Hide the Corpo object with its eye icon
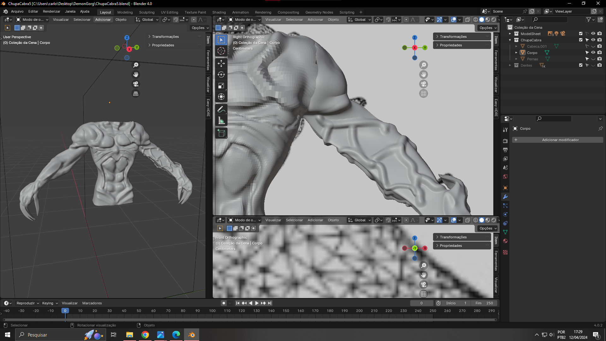Image resolution: width=606 pixels, height=341 pixels. click(593, 53)
